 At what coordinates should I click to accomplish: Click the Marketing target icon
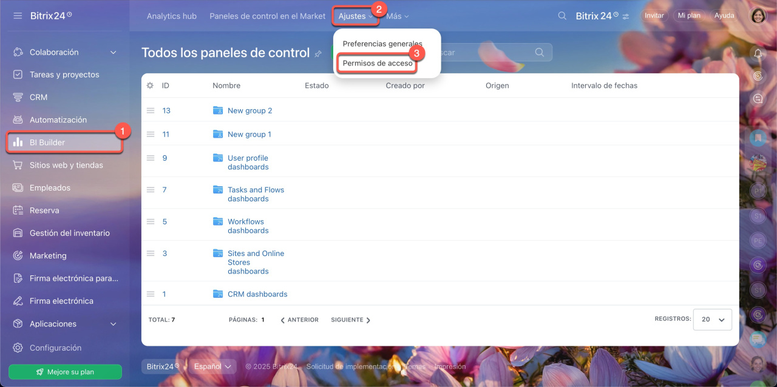coord(18,256)
